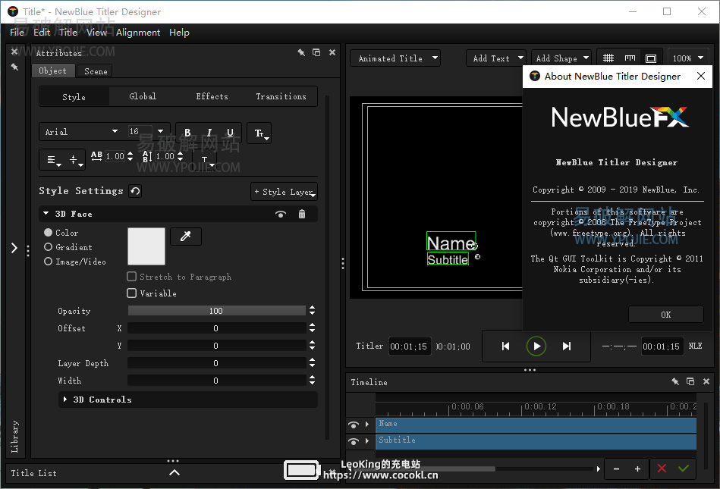Add a new Style Layer
This screenshot has width=720, height=489.
click(285, 192)
